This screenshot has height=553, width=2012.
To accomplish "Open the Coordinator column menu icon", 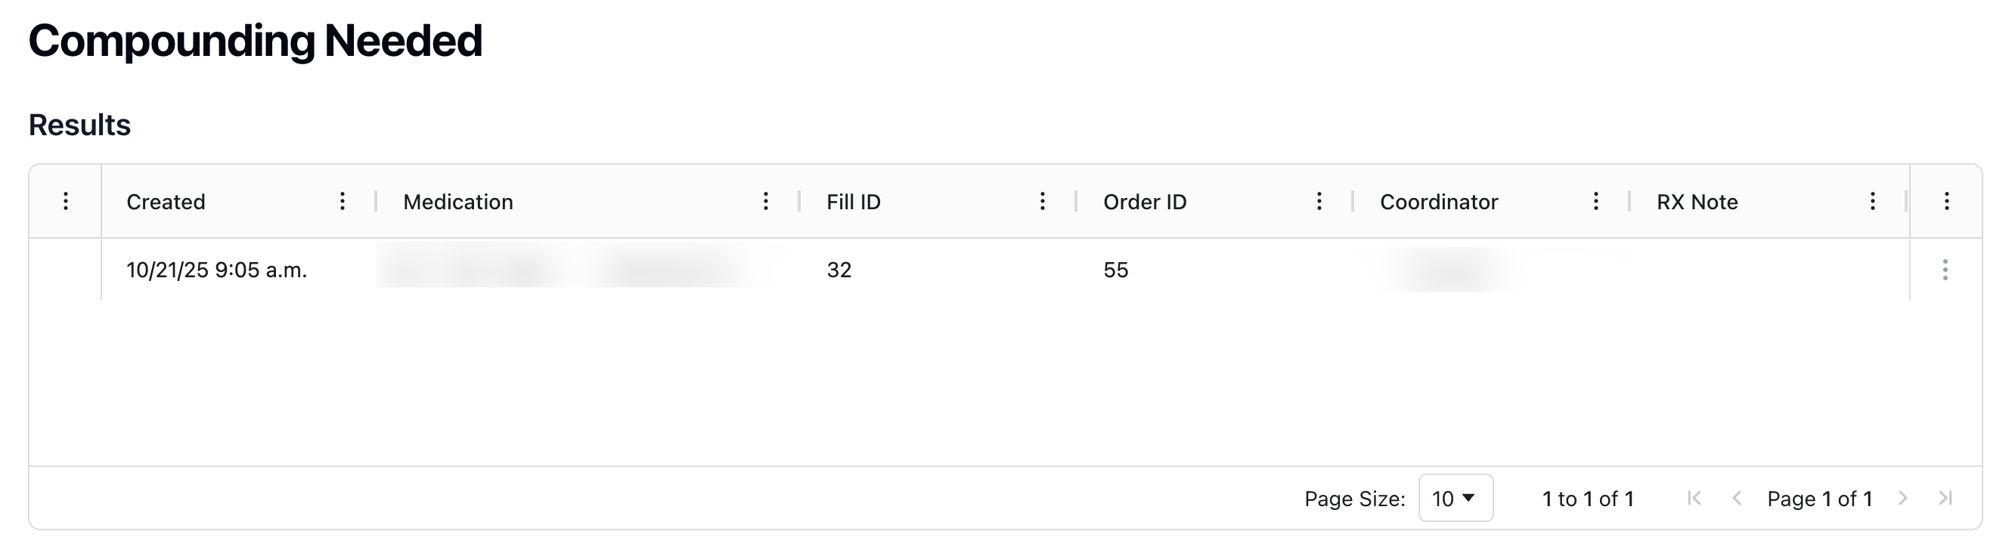I will (x=1595, y=201).
